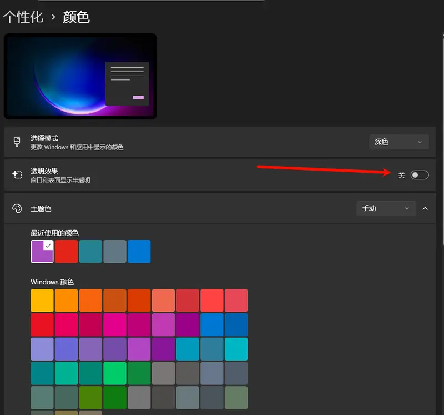Enable transparency effects
The height and width of the screenshot is (415, 444).
click(x=420, y=174)
